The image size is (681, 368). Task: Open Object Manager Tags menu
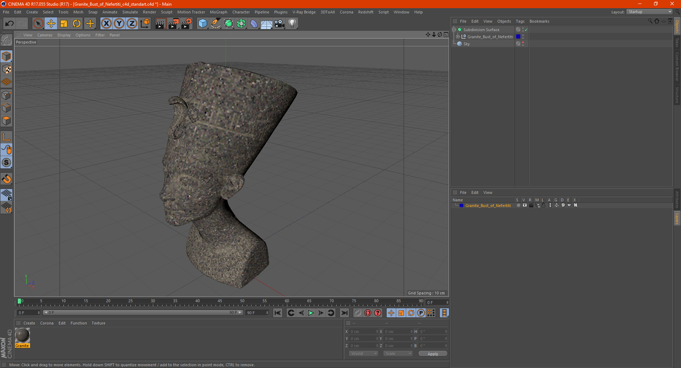(520, 21)
